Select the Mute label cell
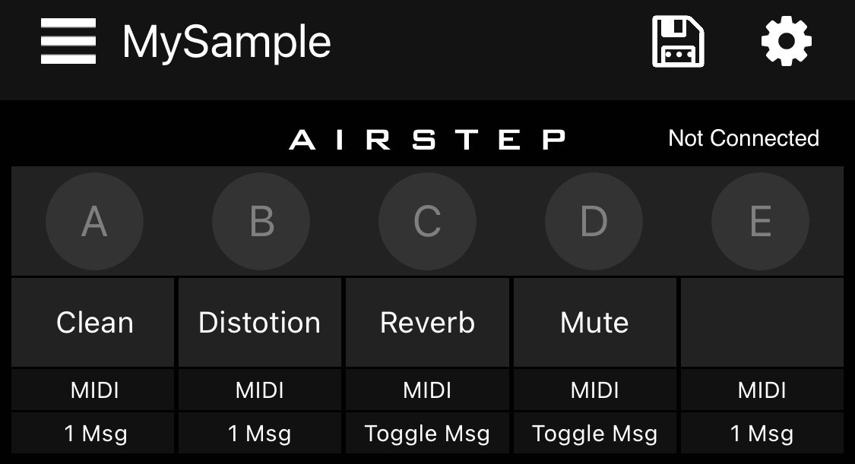Screen dimensions: 855x464 (594, 323)
